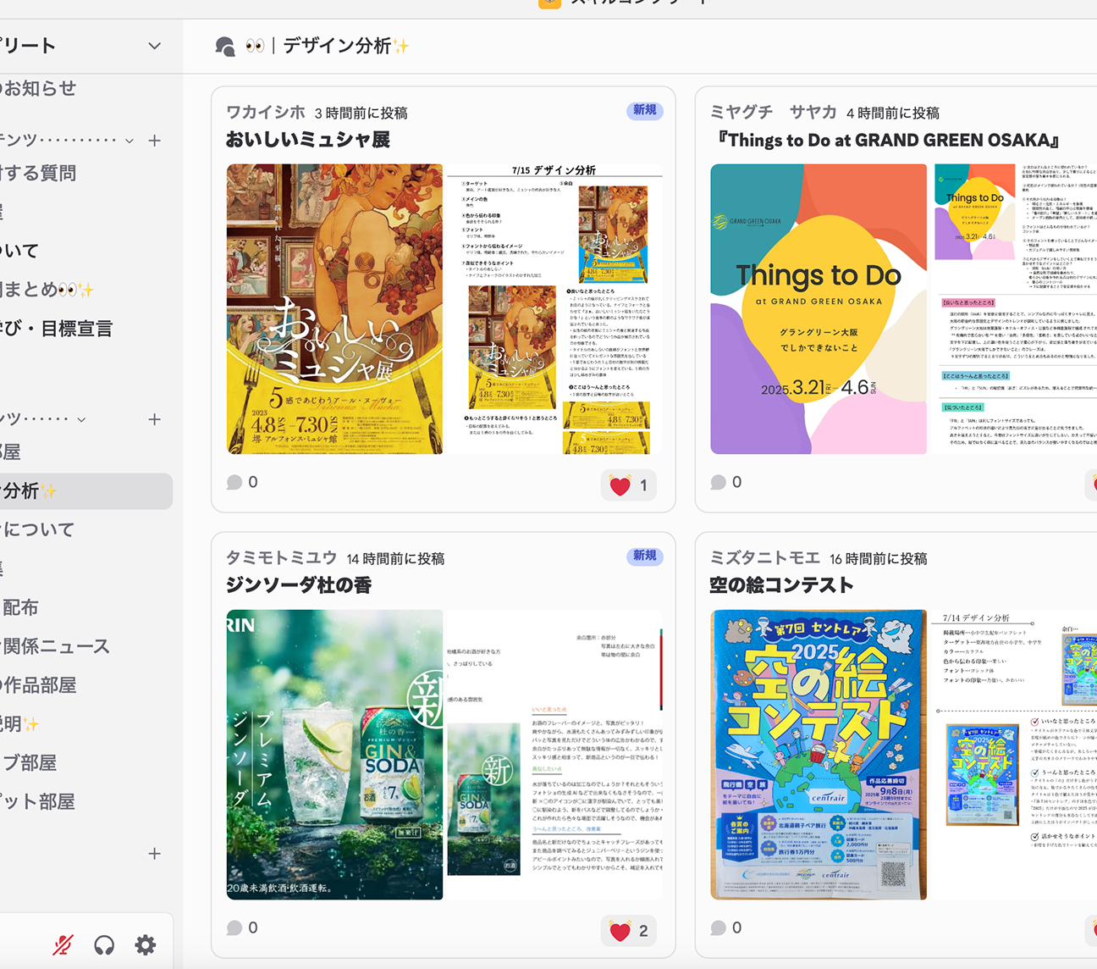View the green gin soda can poster image
Image resolution: width=1097 pixels, height=969 pixels.
click(x=334, y=754)
